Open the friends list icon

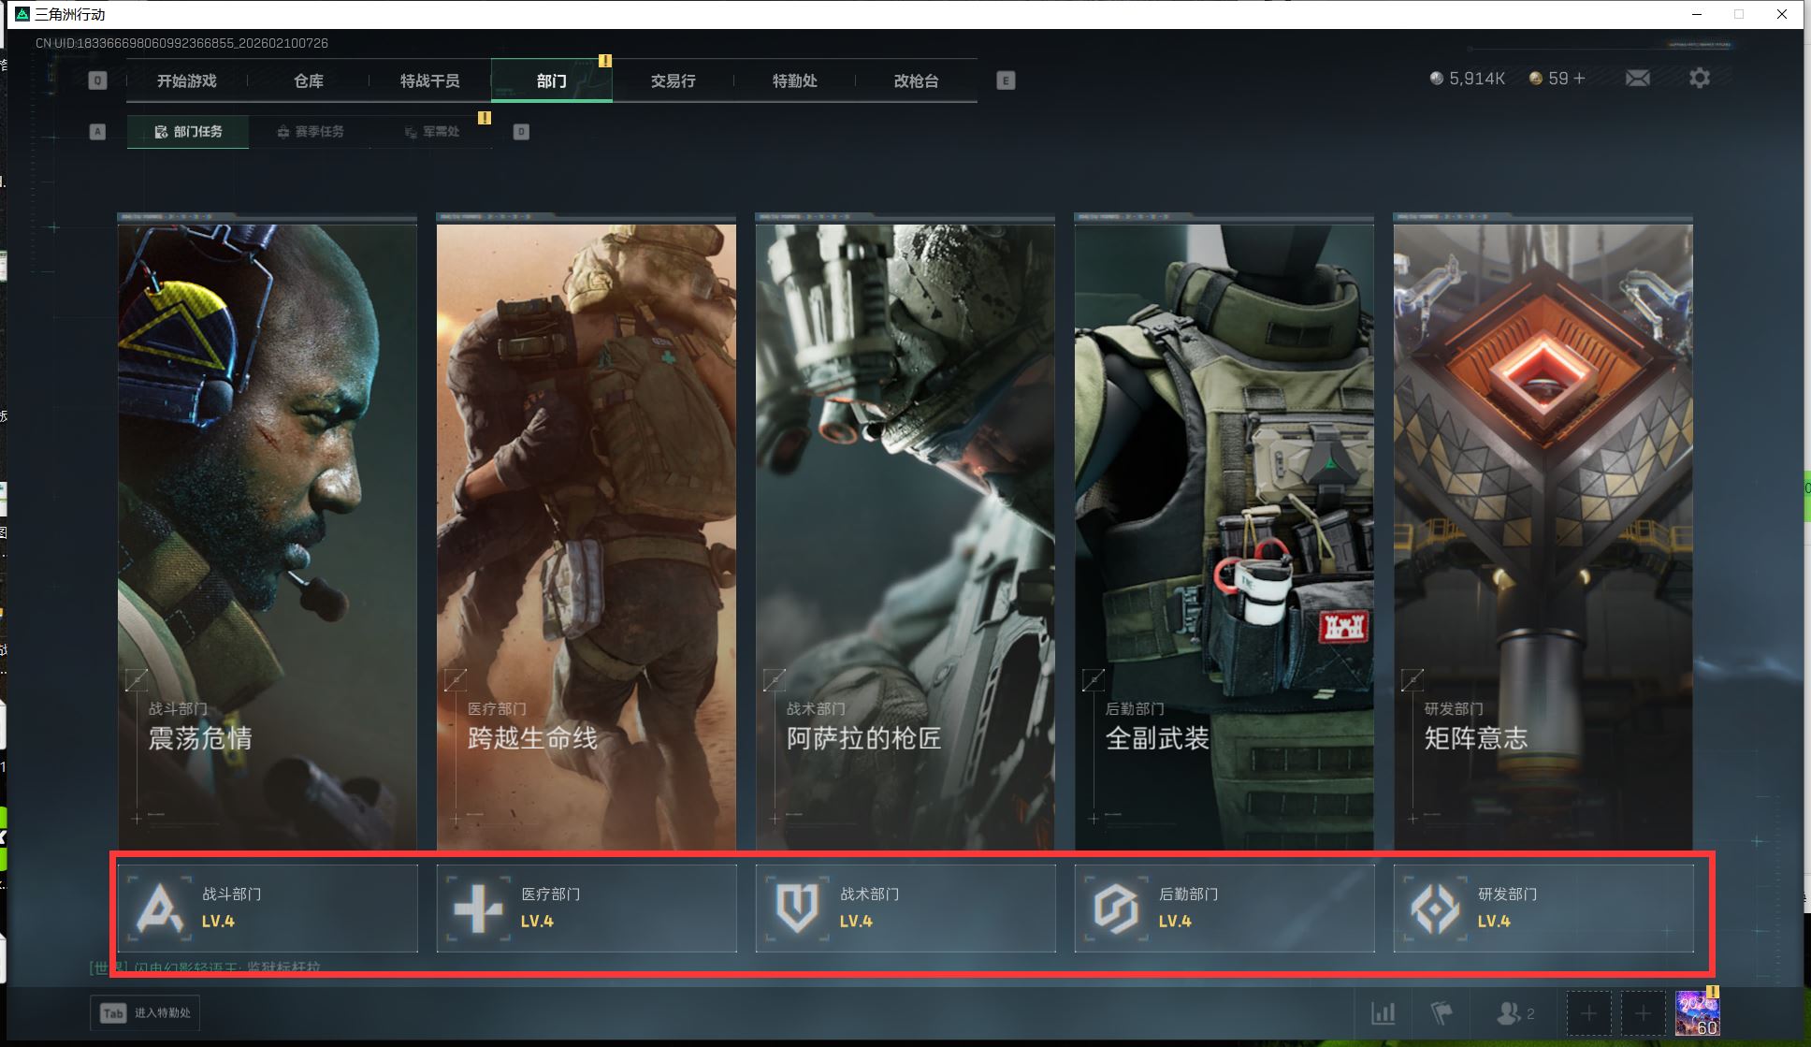1509,1012
